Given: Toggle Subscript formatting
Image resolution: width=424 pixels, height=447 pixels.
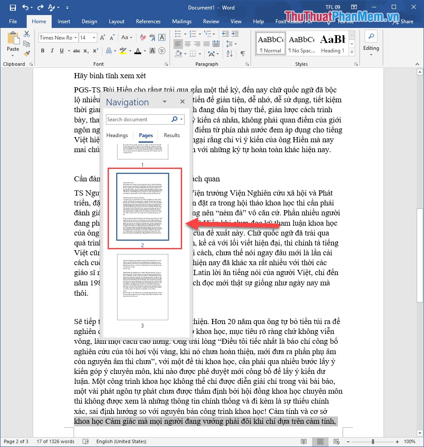Looking at the screenshot, I should [x=86, y=51].
